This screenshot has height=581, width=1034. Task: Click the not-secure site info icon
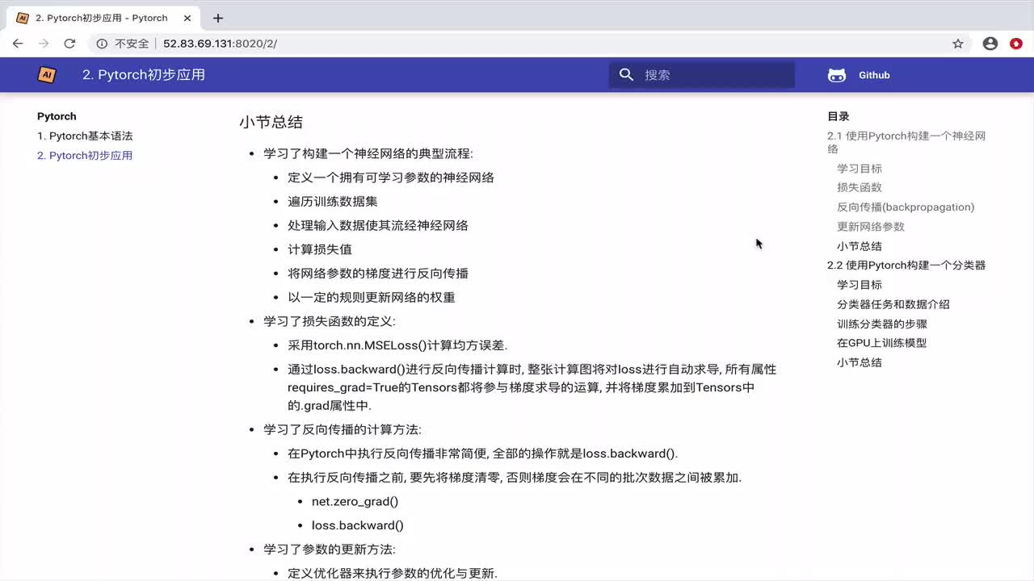(x=102, y=44)
